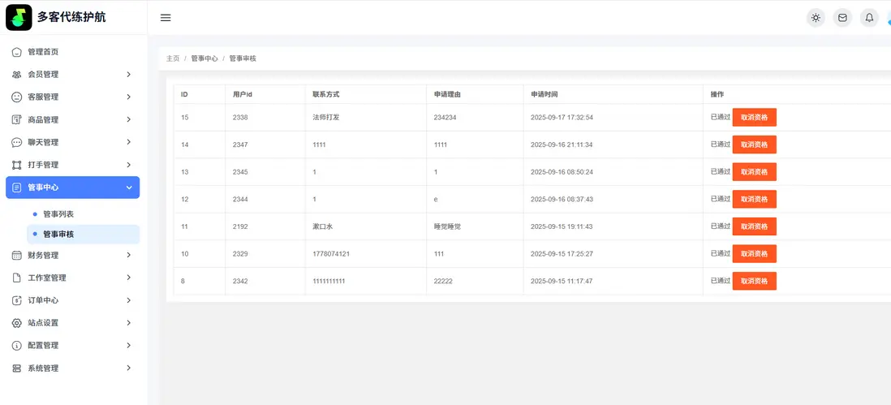Click the 管理首页 home icon

(17, 52)
